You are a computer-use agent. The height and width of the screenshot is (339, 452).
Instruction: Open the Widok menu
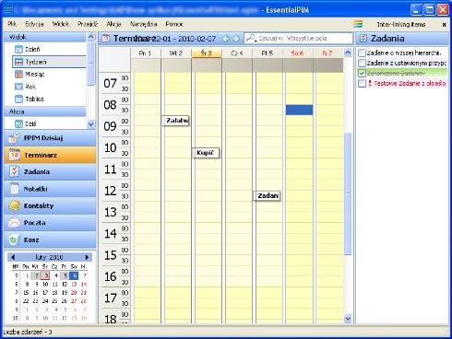click(61, 24)
